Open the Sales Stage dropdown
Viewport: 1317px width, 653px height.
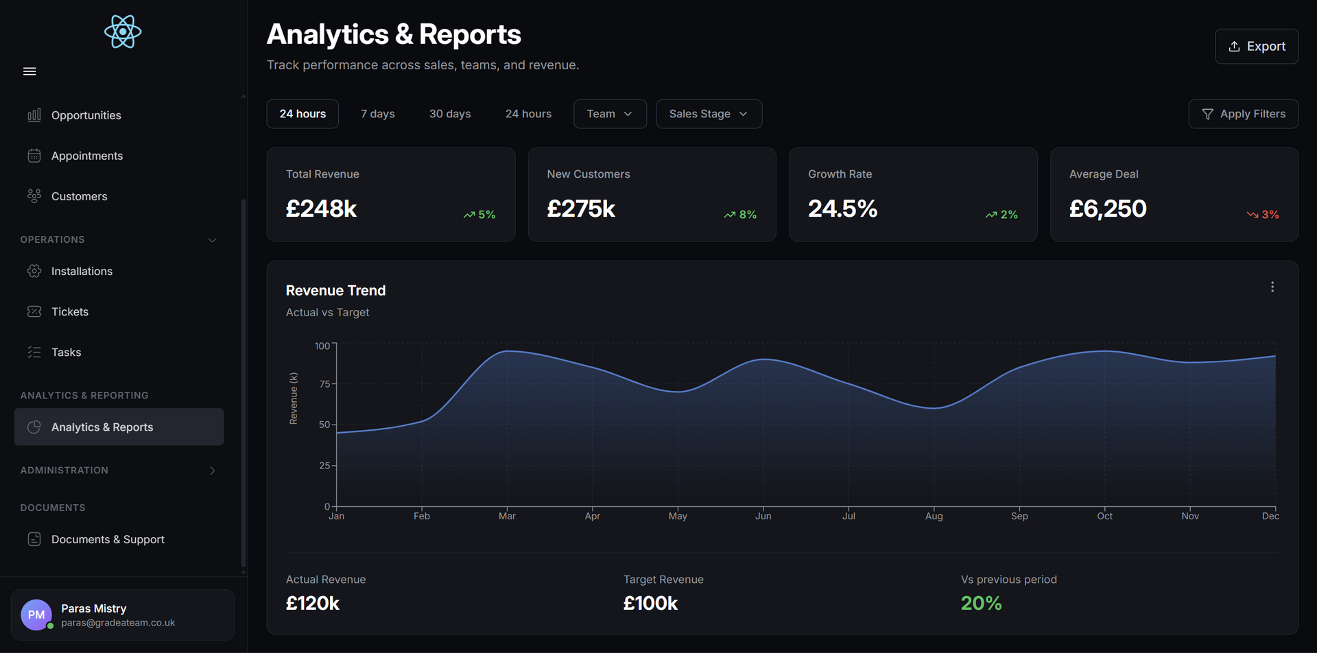coord(709,113)
